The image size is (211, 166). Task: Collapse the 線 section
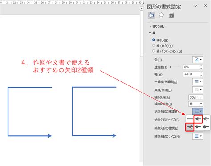(152, 33)
